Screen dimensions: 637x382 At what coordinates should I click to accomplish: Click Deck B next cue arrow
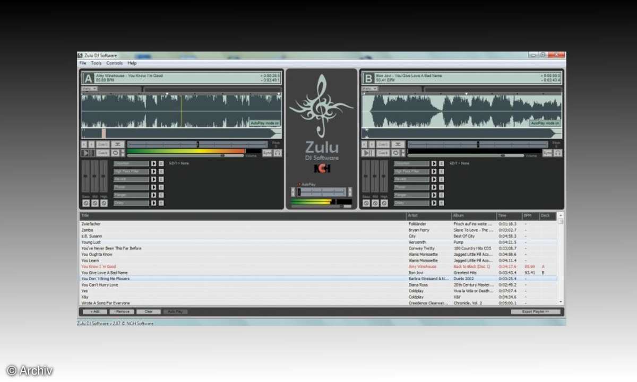pos(372,144)
